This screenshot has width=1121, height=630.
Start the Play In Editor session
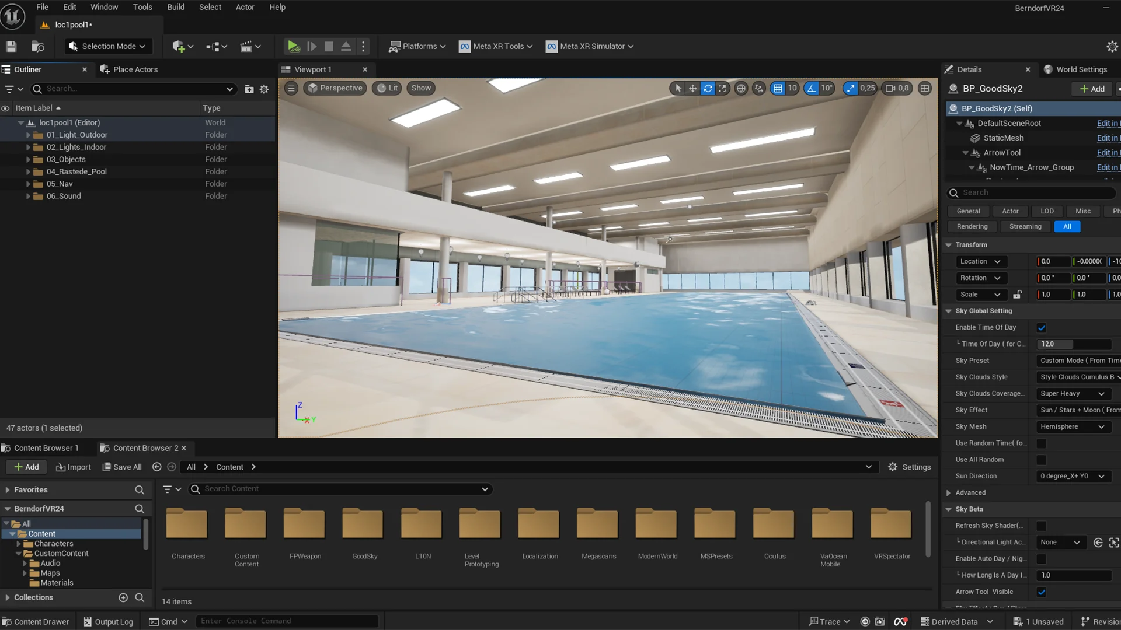click(x=294, y=46)
